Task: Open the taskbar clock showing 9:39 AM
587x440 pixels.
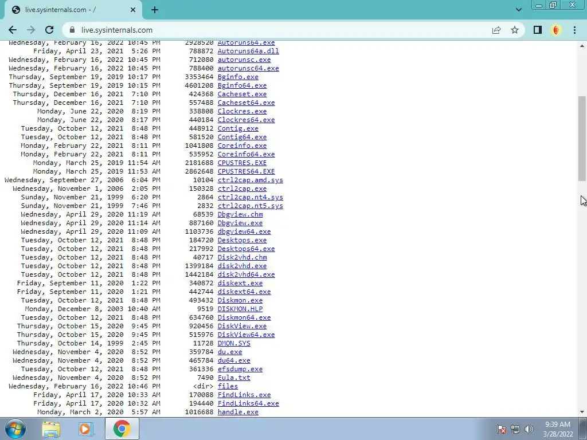Action: point(558,429)
